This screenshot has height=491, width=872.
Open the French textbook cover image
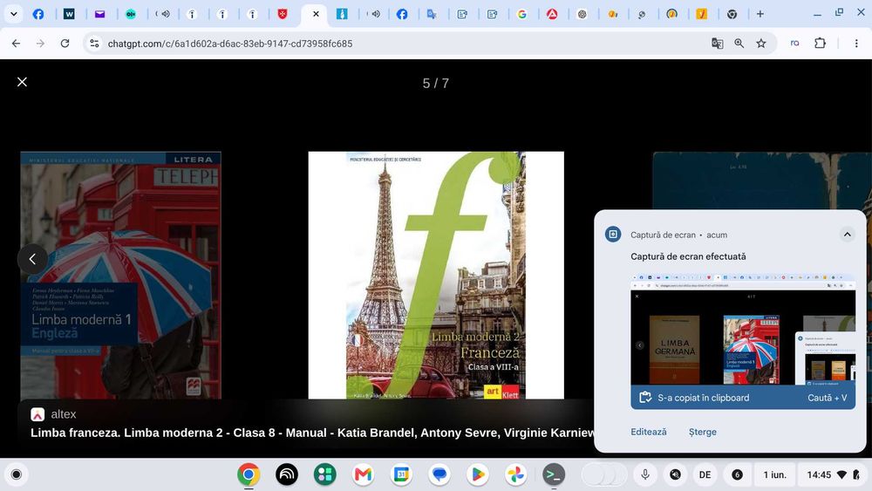pos(436,276)
